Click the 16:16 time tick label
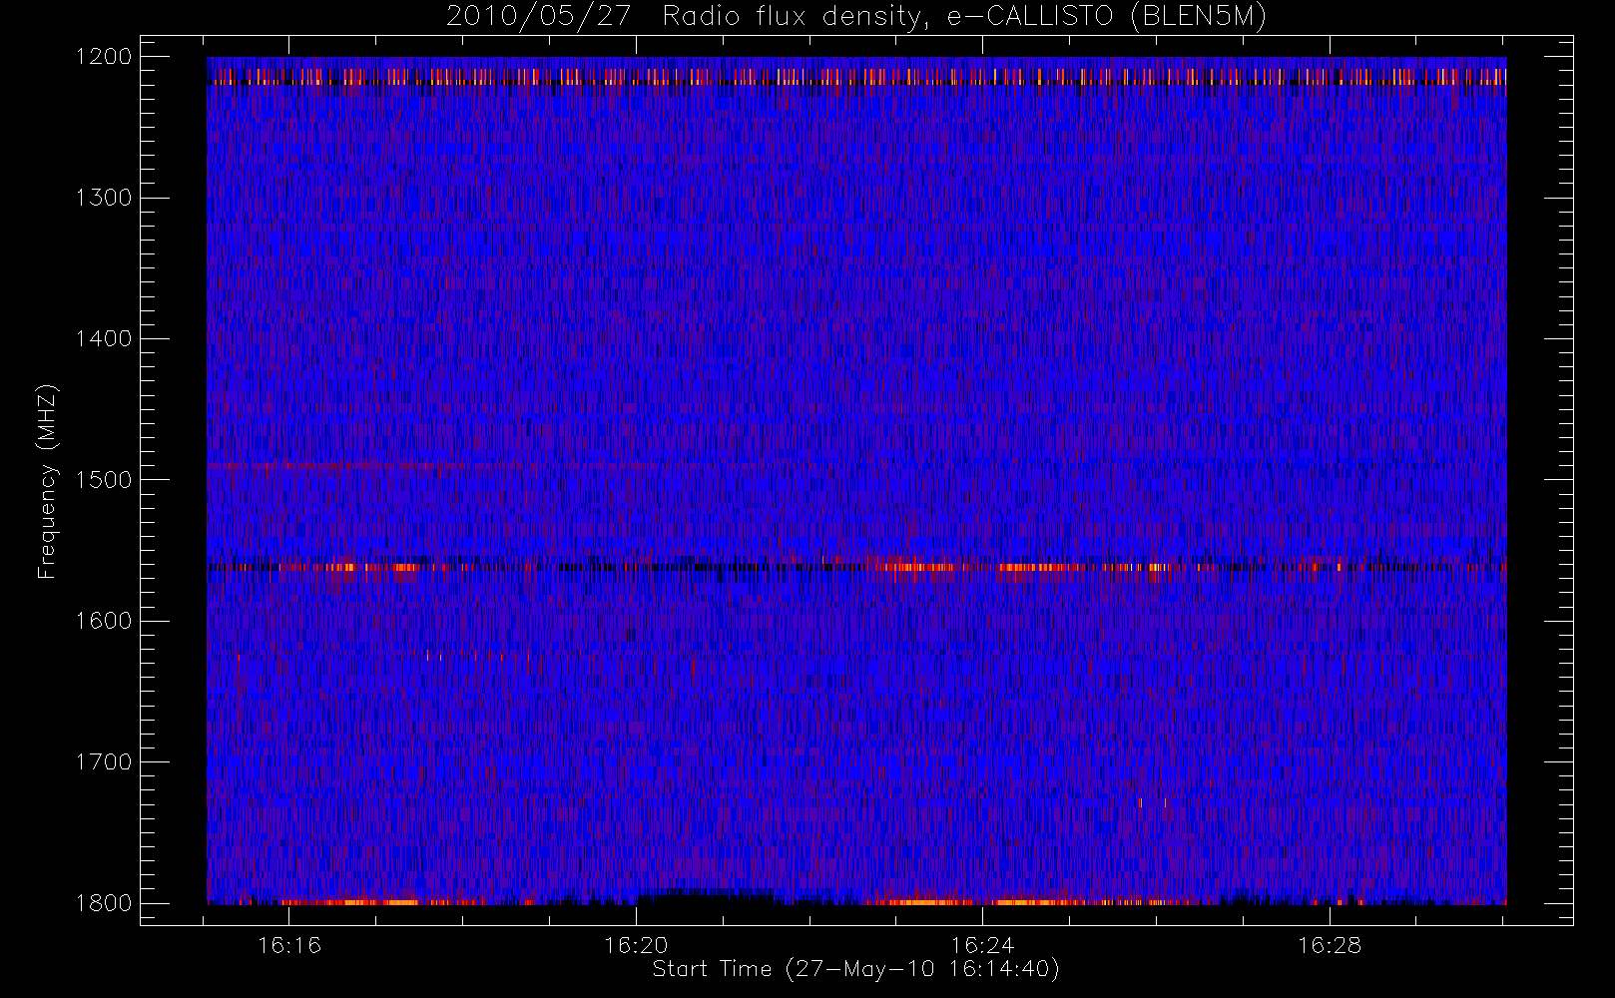 click(x=289, y=945)
